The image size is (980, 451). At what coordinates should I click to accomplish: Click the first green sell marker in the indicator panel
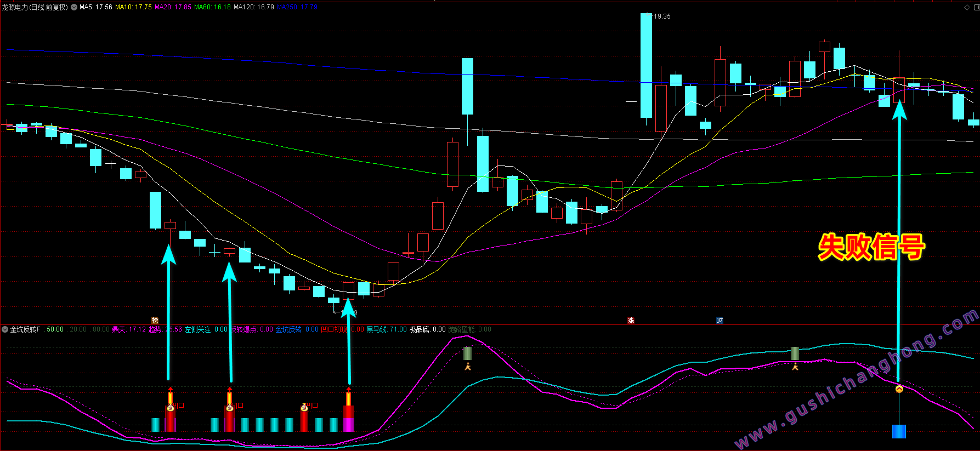pyautogui.click(x=467, y=353)
